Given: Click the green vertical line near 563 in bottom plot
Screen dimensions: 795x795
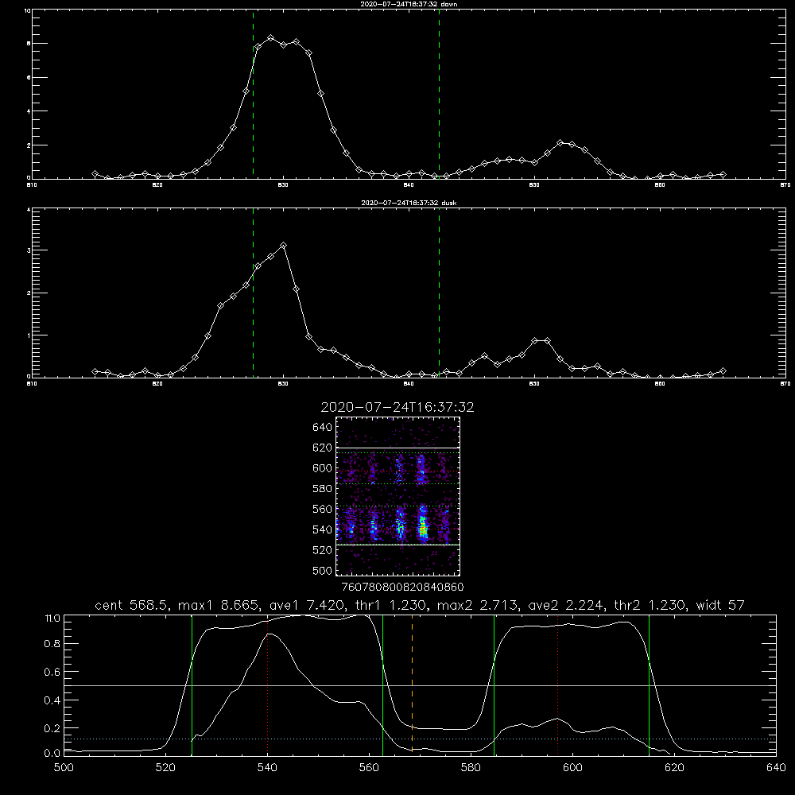Looking at the screenshot, I should [x=383, y=684].
